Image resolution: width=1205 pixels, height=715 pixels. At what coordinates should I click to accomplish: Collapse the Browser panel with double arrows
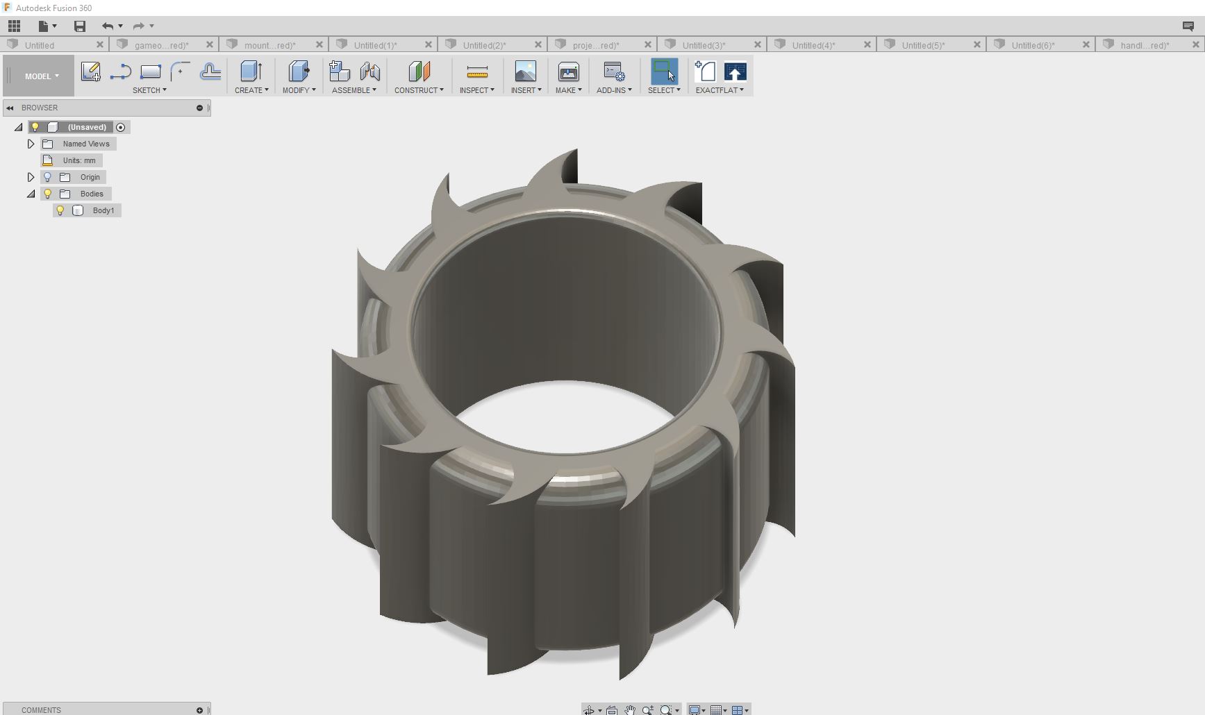[x=10, y=108]
